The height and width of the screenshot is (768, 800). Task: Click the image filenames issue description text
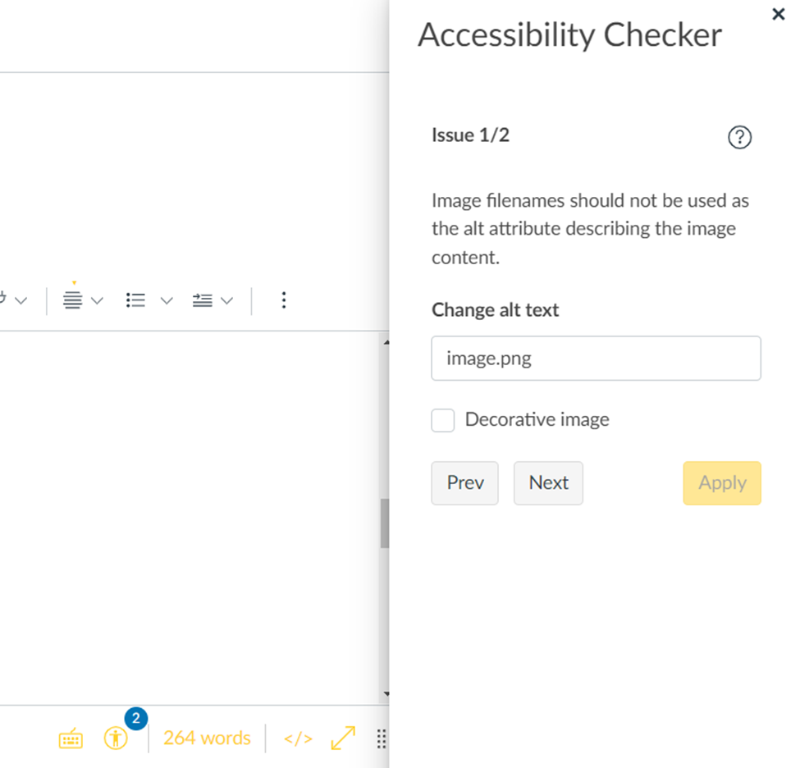590,229
